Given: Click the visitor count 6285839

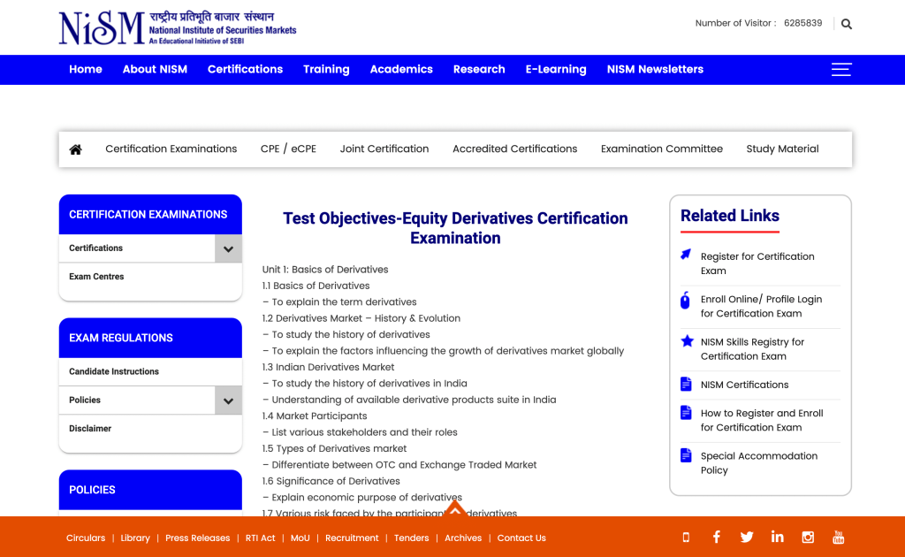Looking at the screenshot, I should 802,23.
